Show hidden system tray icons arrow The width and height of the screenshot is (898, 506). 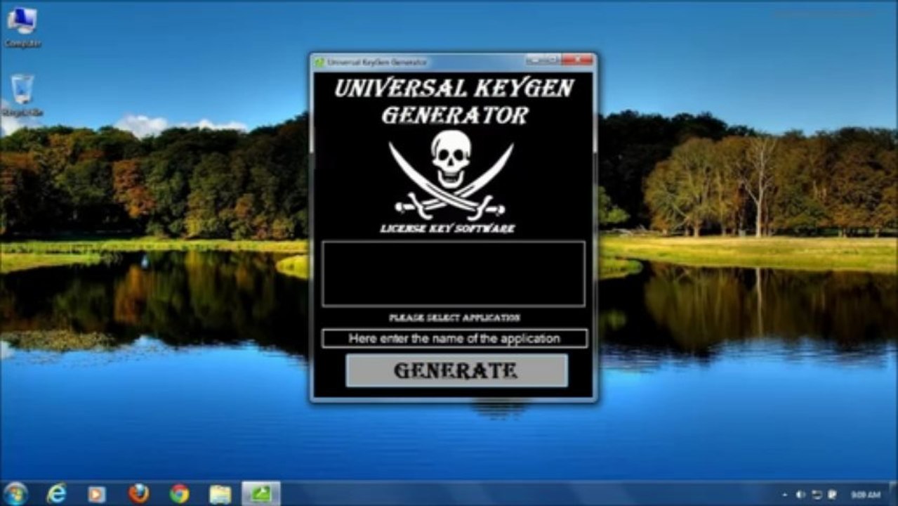pyautogui.click(x=784, y=495)
